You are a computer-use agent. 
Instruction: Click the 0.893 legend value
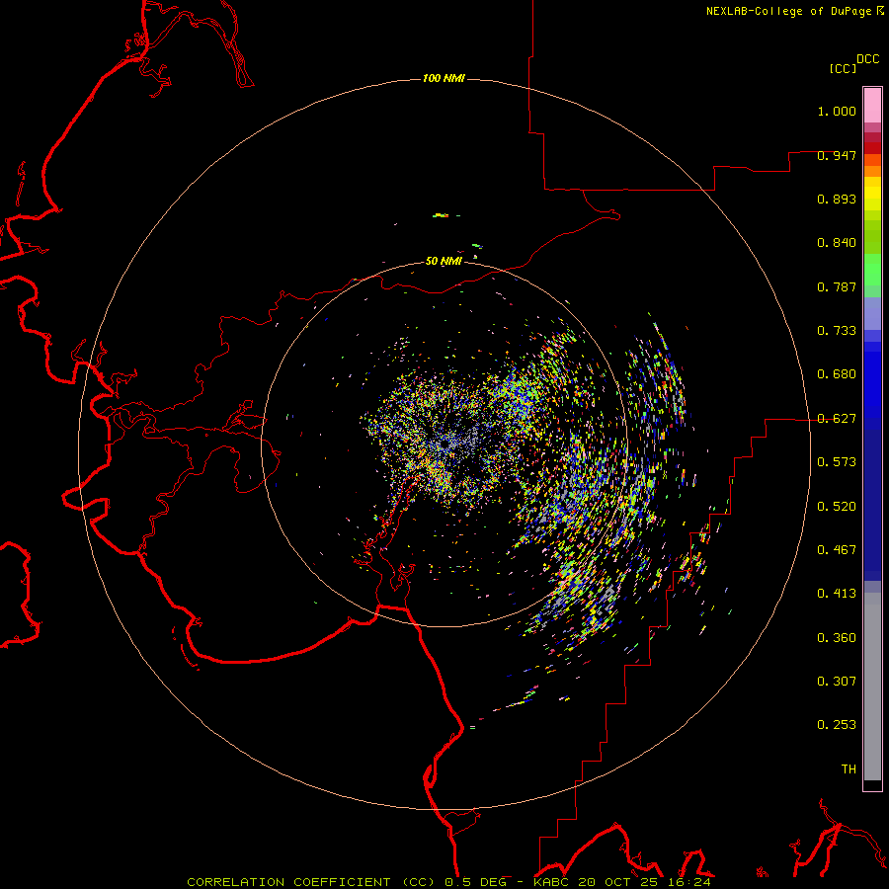[x=837, y=199]
